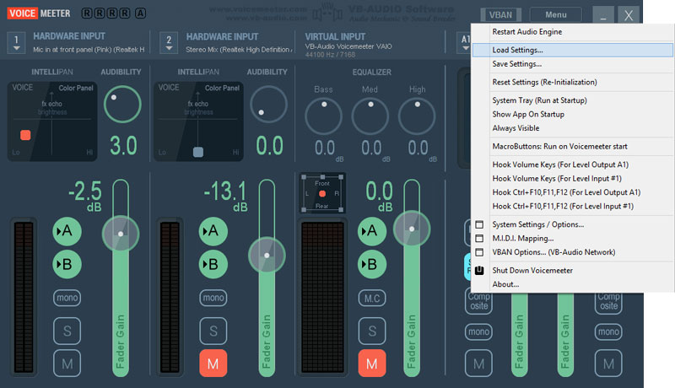This screenshot has width=675, height=388.
Task: Solo the Virtual Input strip
Action: pyautogui.click(x=372, y=331)
